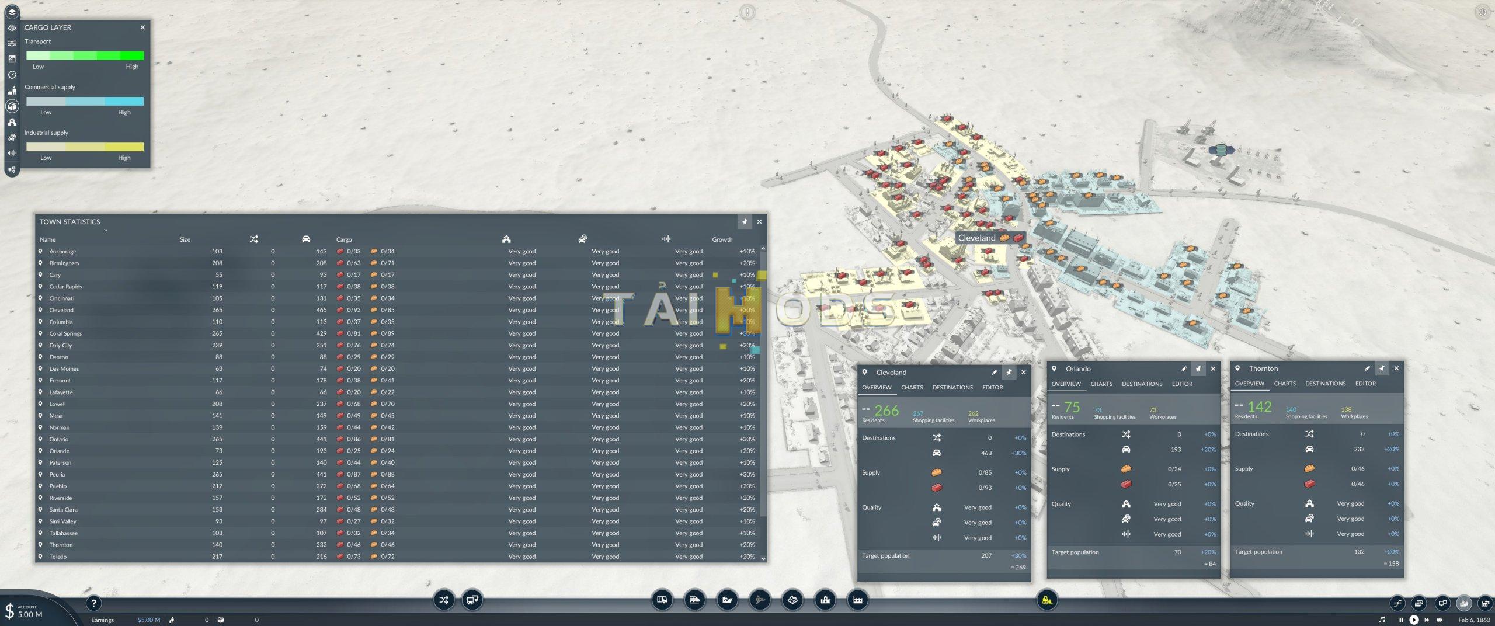
Task: Open the road construction menu
Action: click(x=662, y=600)
